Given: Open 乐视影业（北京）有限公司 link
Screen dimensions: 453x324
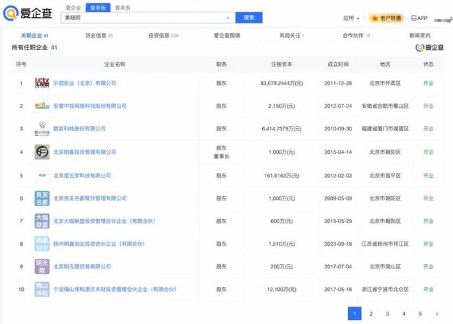Looking at the screenshot, I should click(84, 83).
